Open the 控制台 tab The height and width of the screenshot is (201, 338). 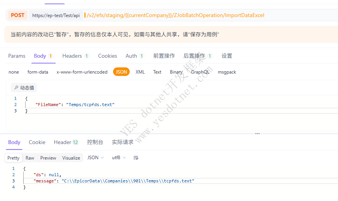pos(95,143)
